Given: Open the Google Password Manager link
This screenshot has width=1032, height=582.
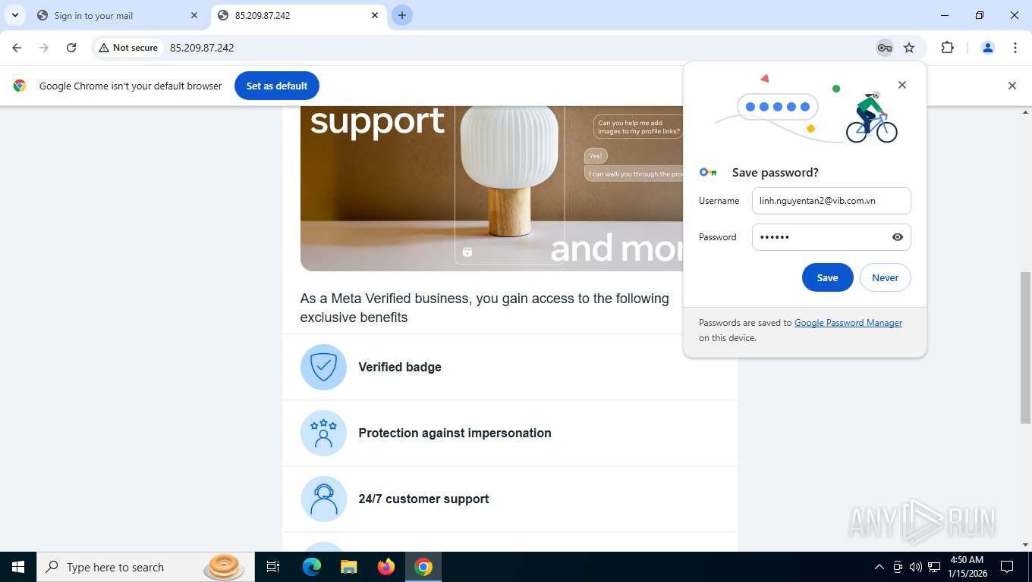Looking at the screenshot, I should [x=848, y=323].
